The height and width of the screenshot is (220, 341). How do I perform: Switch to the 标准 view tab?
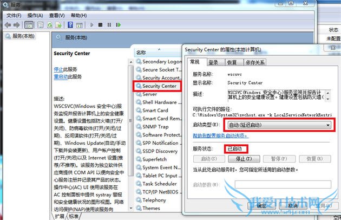pyautogui.click(x=74, y=216)
